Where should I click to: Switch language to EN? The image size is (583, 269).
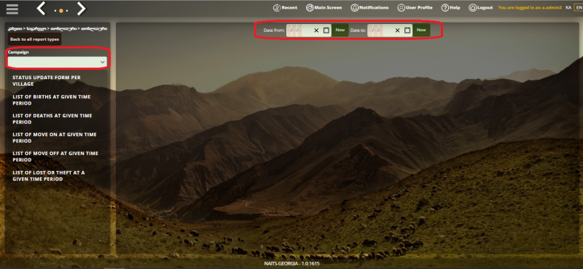tap(578, 7)
